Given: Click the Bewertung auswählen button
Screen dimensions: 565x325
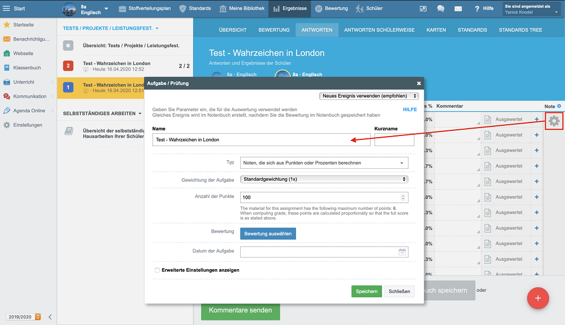Looking at the screenshot, I should pyautogui.click(x=268, y=234).
